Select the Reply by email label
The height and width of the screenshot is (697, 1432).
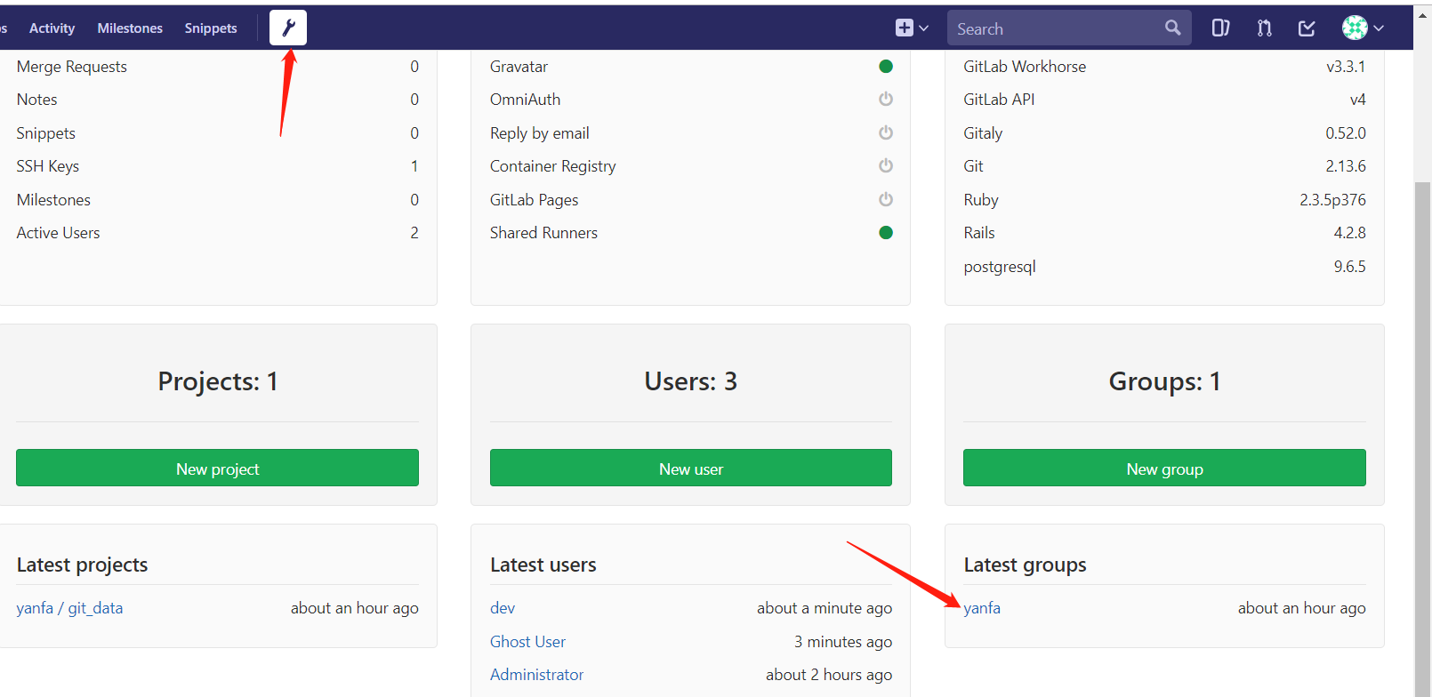tap(539, 133)
